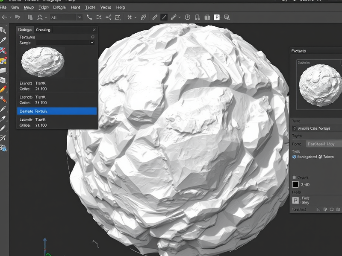The image size is (342, 256).
Task: Expand the arrow beside the marker tool icon
Action: (179, 17)
